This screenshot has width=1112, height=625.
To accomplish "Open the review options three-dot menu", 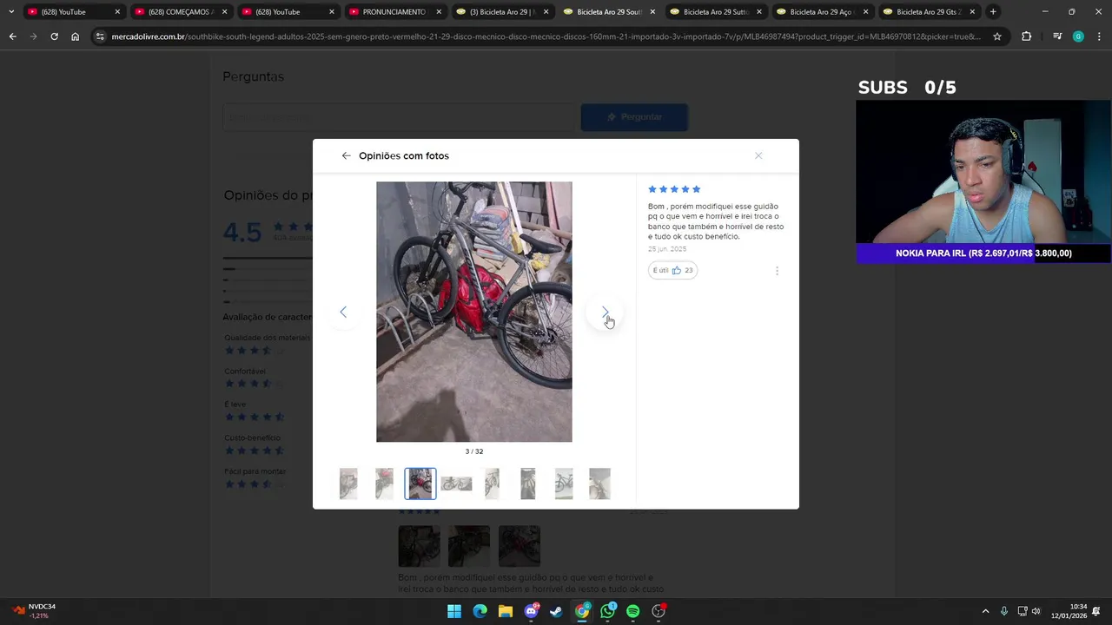I will point(777,271).
